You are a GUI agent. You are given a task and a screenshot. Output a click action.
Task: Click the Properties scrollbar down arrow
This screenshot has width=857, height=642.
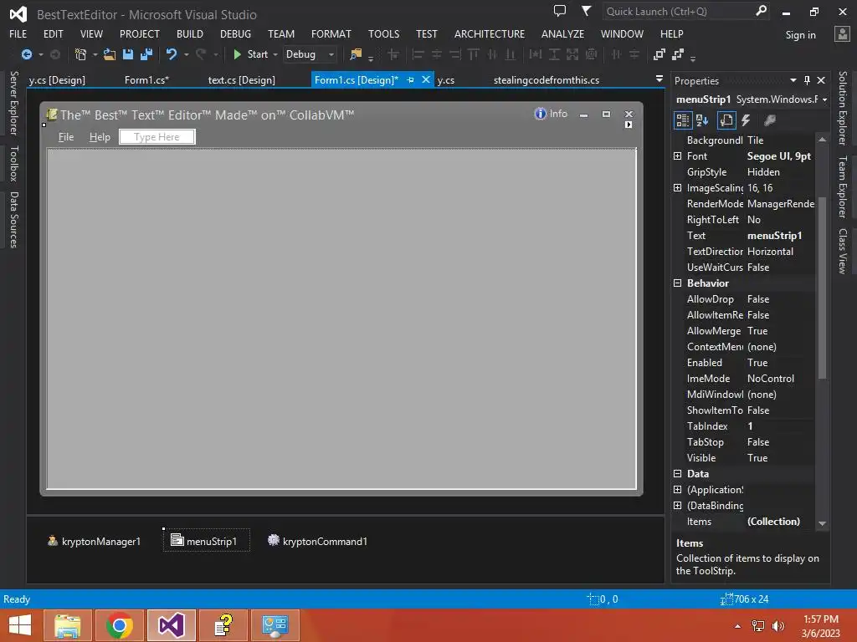point(822,523)
